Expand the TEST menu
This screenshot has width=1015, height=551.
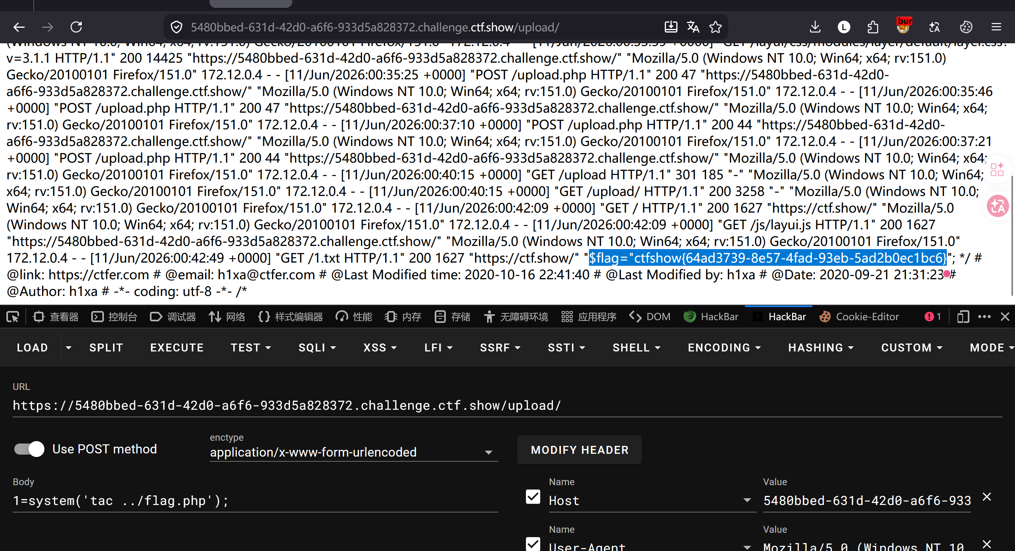click(x=251, y=348)
